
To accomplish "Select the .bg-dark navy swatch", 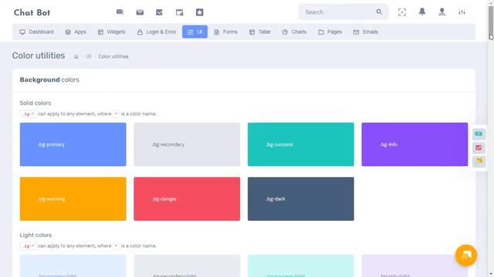I will pyautogui.click(x=301, y=199).
